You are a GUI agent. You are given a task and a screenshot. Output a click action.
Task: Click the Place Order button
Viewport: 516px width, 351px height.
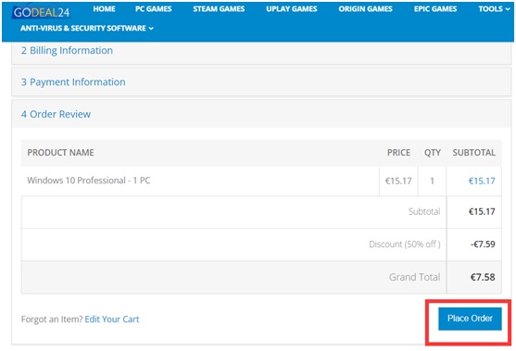point(470,319)
